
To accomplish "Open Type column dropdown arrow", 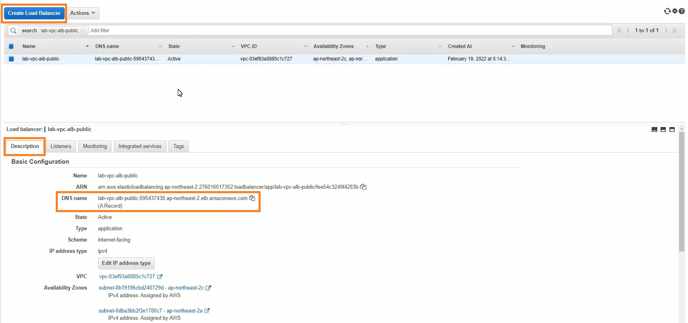I will pyautogui.click(x=440, y=47).
